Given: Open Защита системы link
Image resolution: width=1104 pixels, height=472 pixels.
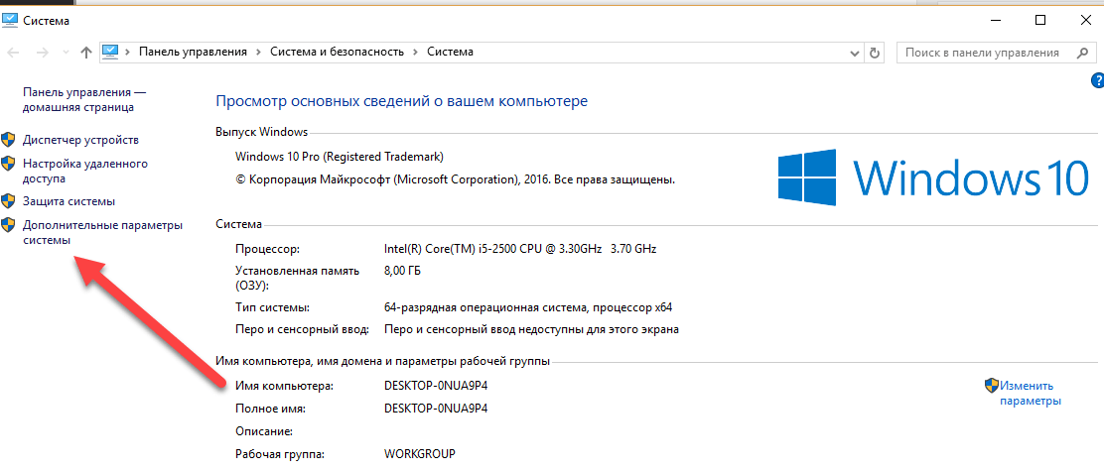Looking at the screenshot, I should click(x=69, y=201).
